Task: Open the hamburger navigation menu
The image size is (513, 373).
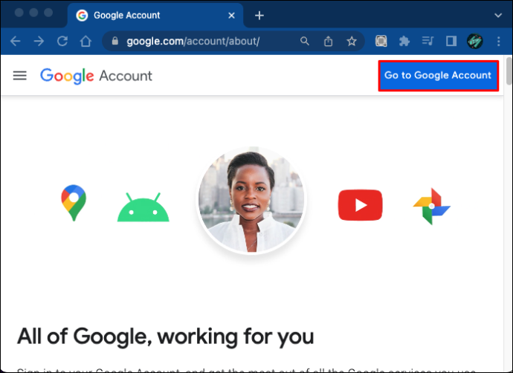Action: point(19,76)
